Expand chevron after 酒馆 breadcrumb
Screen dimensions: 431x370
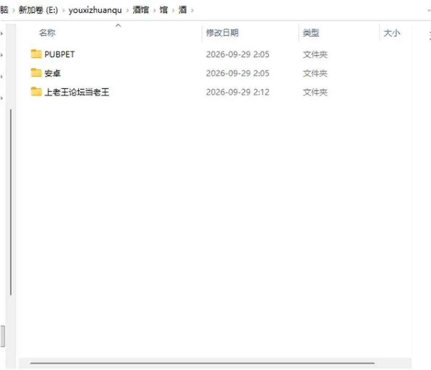coord(154,10)
